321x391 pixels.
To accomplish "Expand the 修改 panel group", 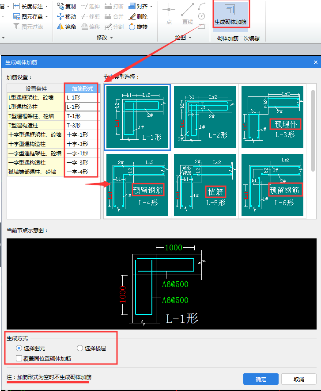I will (x=105, y=38).
